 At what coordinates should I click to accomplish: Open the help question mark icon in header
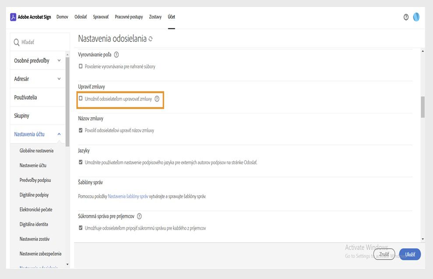click(x=406, y=17)
